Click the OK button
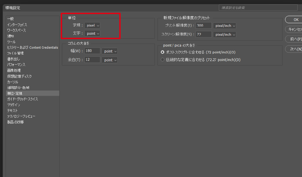This screenshot has height=177, width=302. (x=295, y=20)
